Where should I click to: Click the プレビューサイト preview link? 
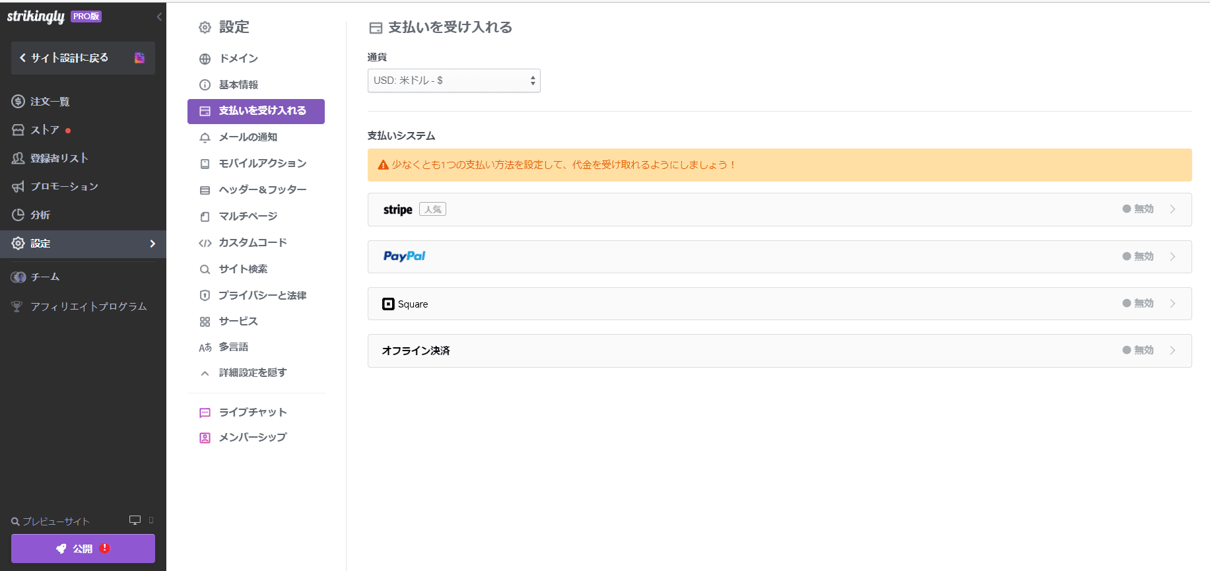[55, 521]
